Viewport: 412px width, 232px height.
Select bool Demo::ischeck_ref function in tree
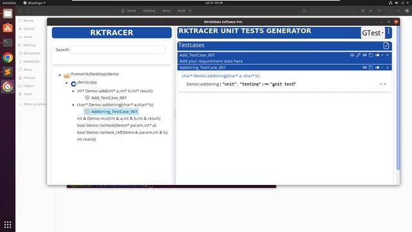[x=122, y=132]
